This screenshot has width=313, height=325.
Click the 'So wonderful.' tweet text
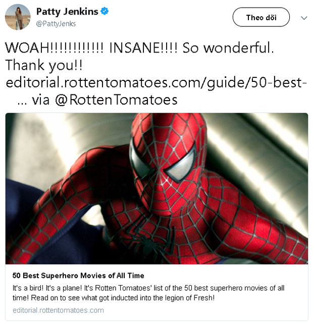[x=228, y=48]
